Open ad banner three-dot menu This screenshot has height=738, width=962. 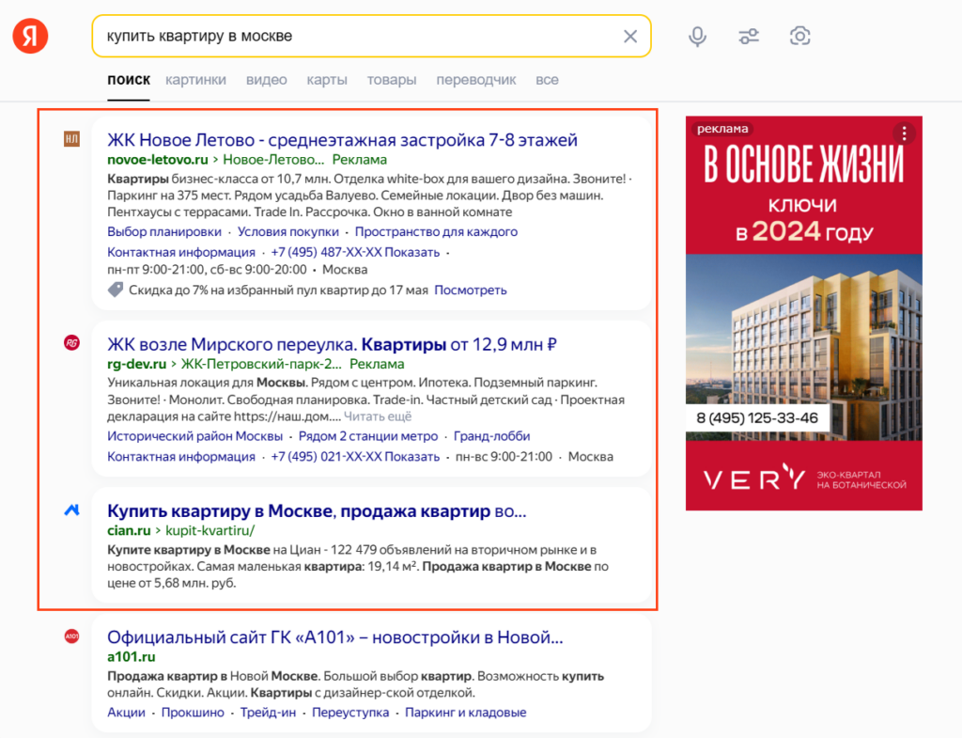pyautogui.click(x=904, y=133)
